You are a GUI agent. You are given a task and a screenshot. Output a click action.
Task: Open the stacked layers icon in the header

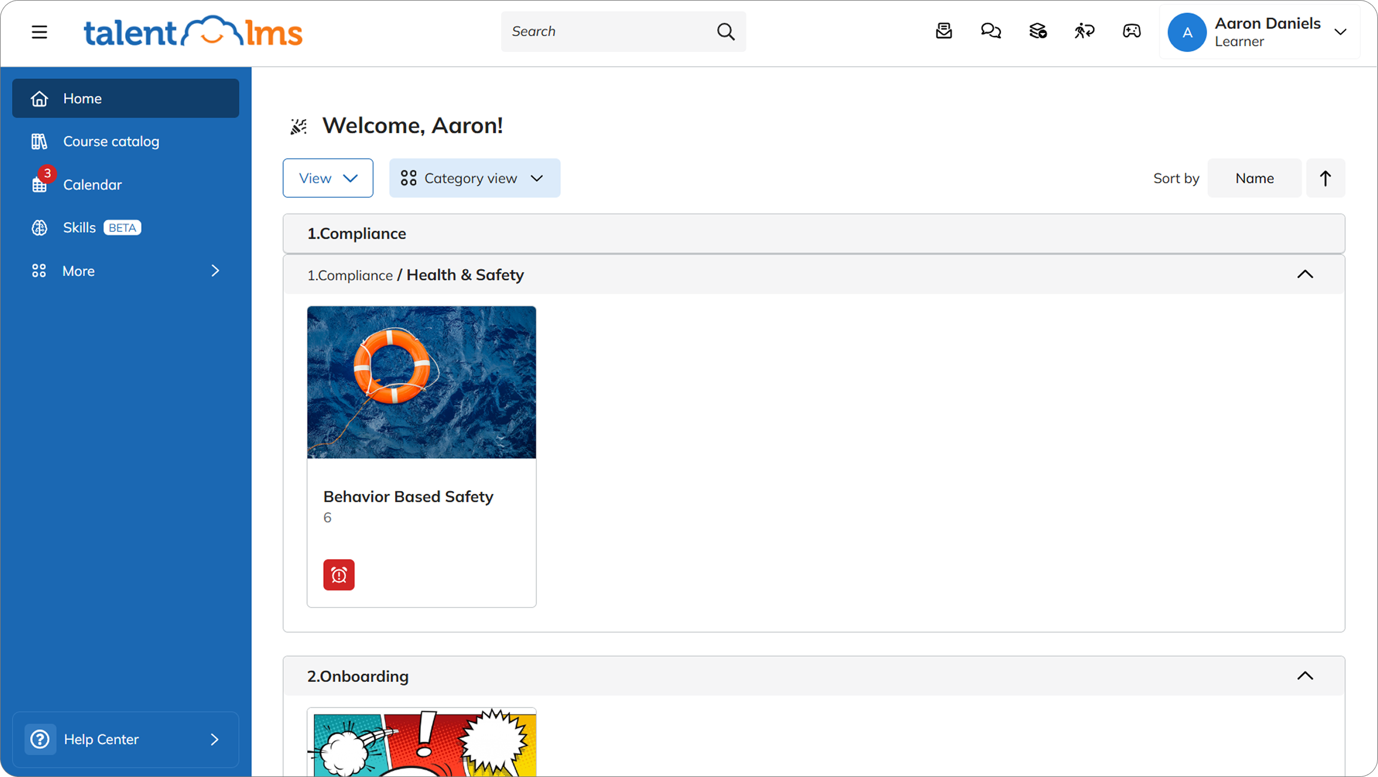[1037, 31]
